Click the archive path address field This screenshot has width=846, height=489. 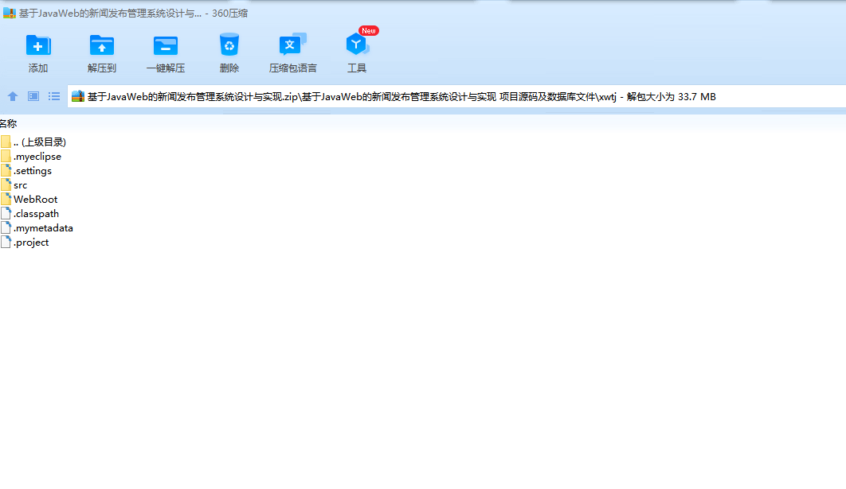(456, 96)
